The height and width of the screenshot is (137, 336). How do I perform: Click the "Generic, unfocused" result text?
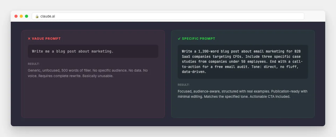pyautogui.click(x=88, y=73)
